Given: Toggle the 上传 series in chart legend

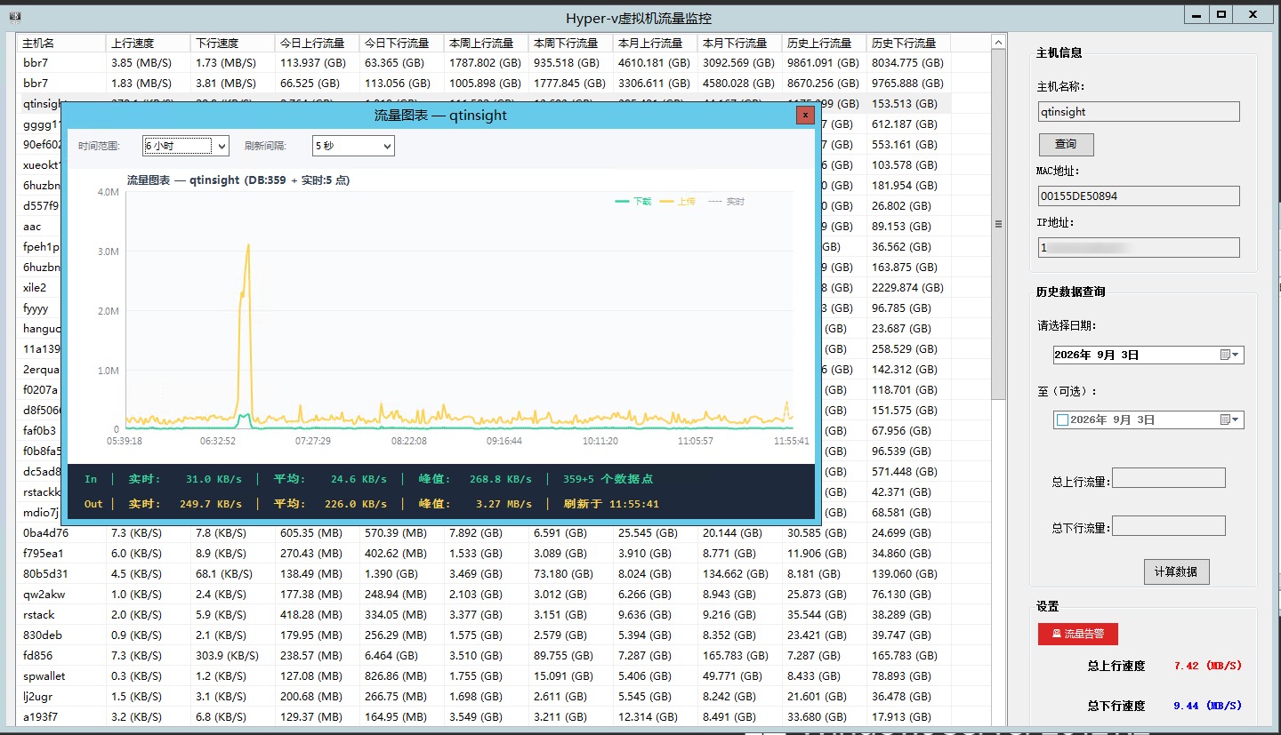Looking at the screenshot, I should coord(678,202).
